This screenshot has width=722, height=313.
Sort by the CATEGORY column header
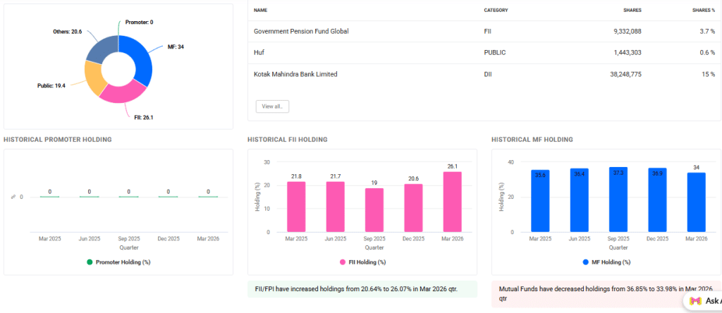pos(496,10)
